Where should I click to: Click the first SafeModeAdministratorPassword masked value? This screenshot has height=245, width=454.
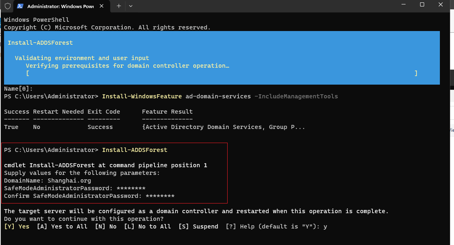pos(131,188)
